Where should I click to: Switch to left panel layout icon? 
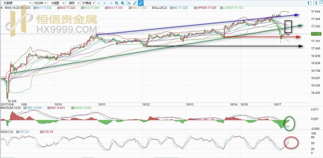click(x=310, y=3)
